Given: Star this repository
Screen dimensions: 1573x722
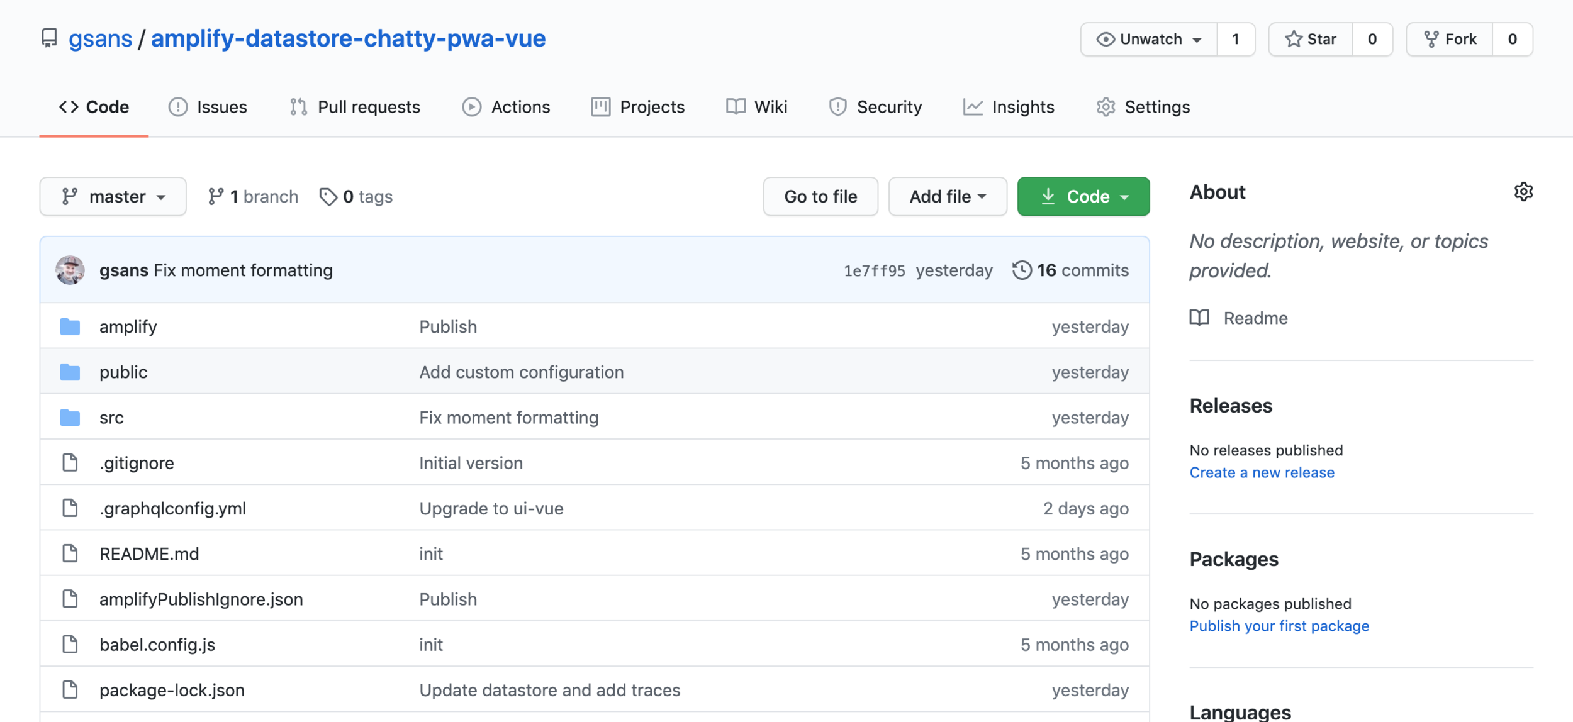Looking at the screenshot, I should [x=1311, y=39].
